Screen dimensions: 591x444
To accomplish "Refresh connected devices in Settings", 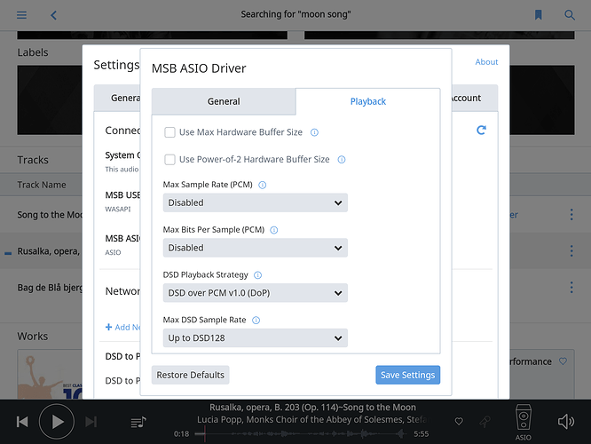I will [481, 131].
